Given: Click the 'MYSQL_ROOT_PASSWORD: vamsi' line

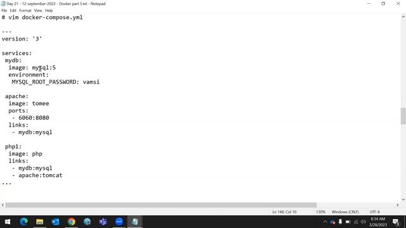Looking at the screenshot, I should [56, 82].
